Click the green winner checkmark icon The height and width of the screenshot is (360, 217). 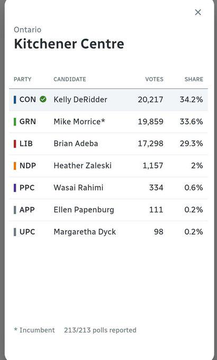coord(43,99)
